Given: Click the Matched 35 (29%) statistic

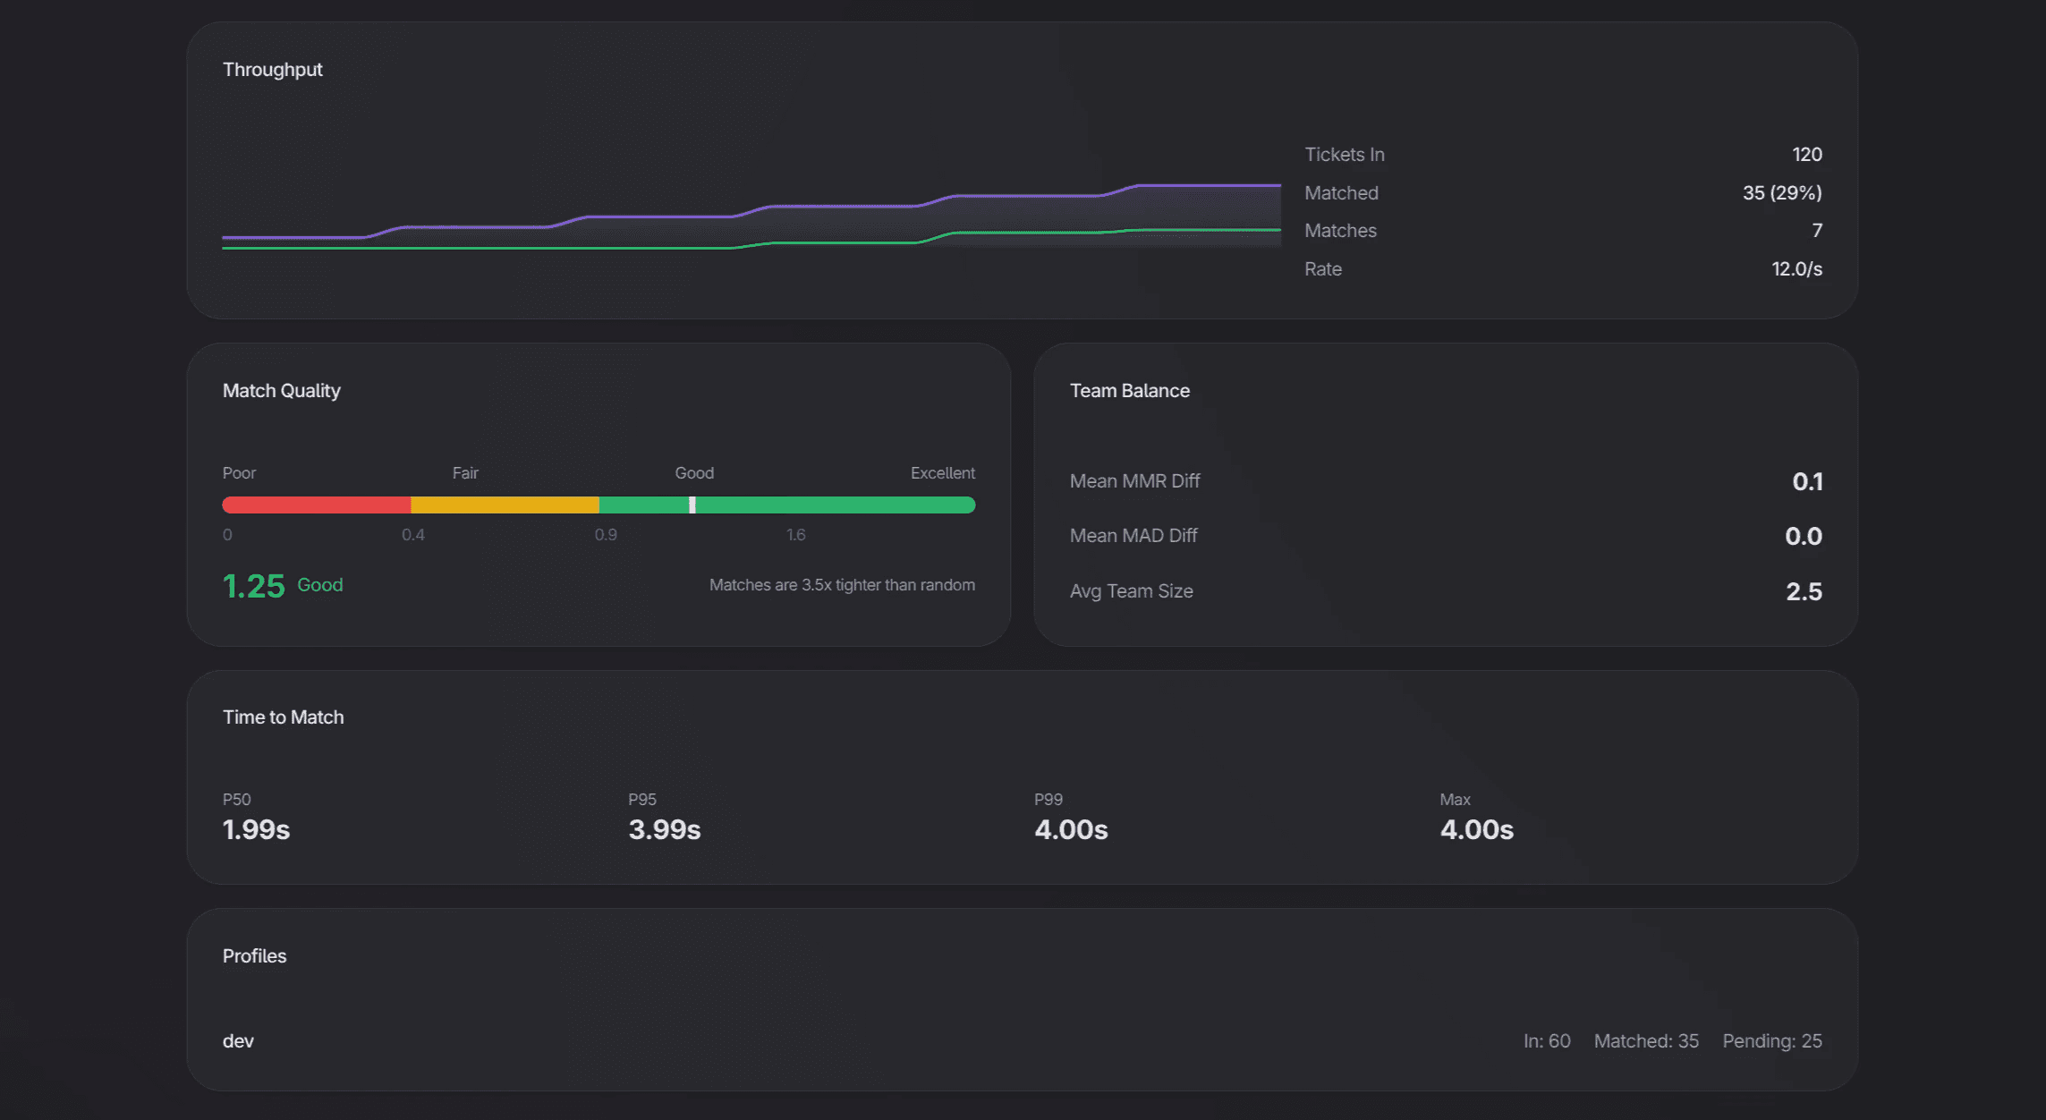Looking at the screenshot, I should (x=1781, y=193).
